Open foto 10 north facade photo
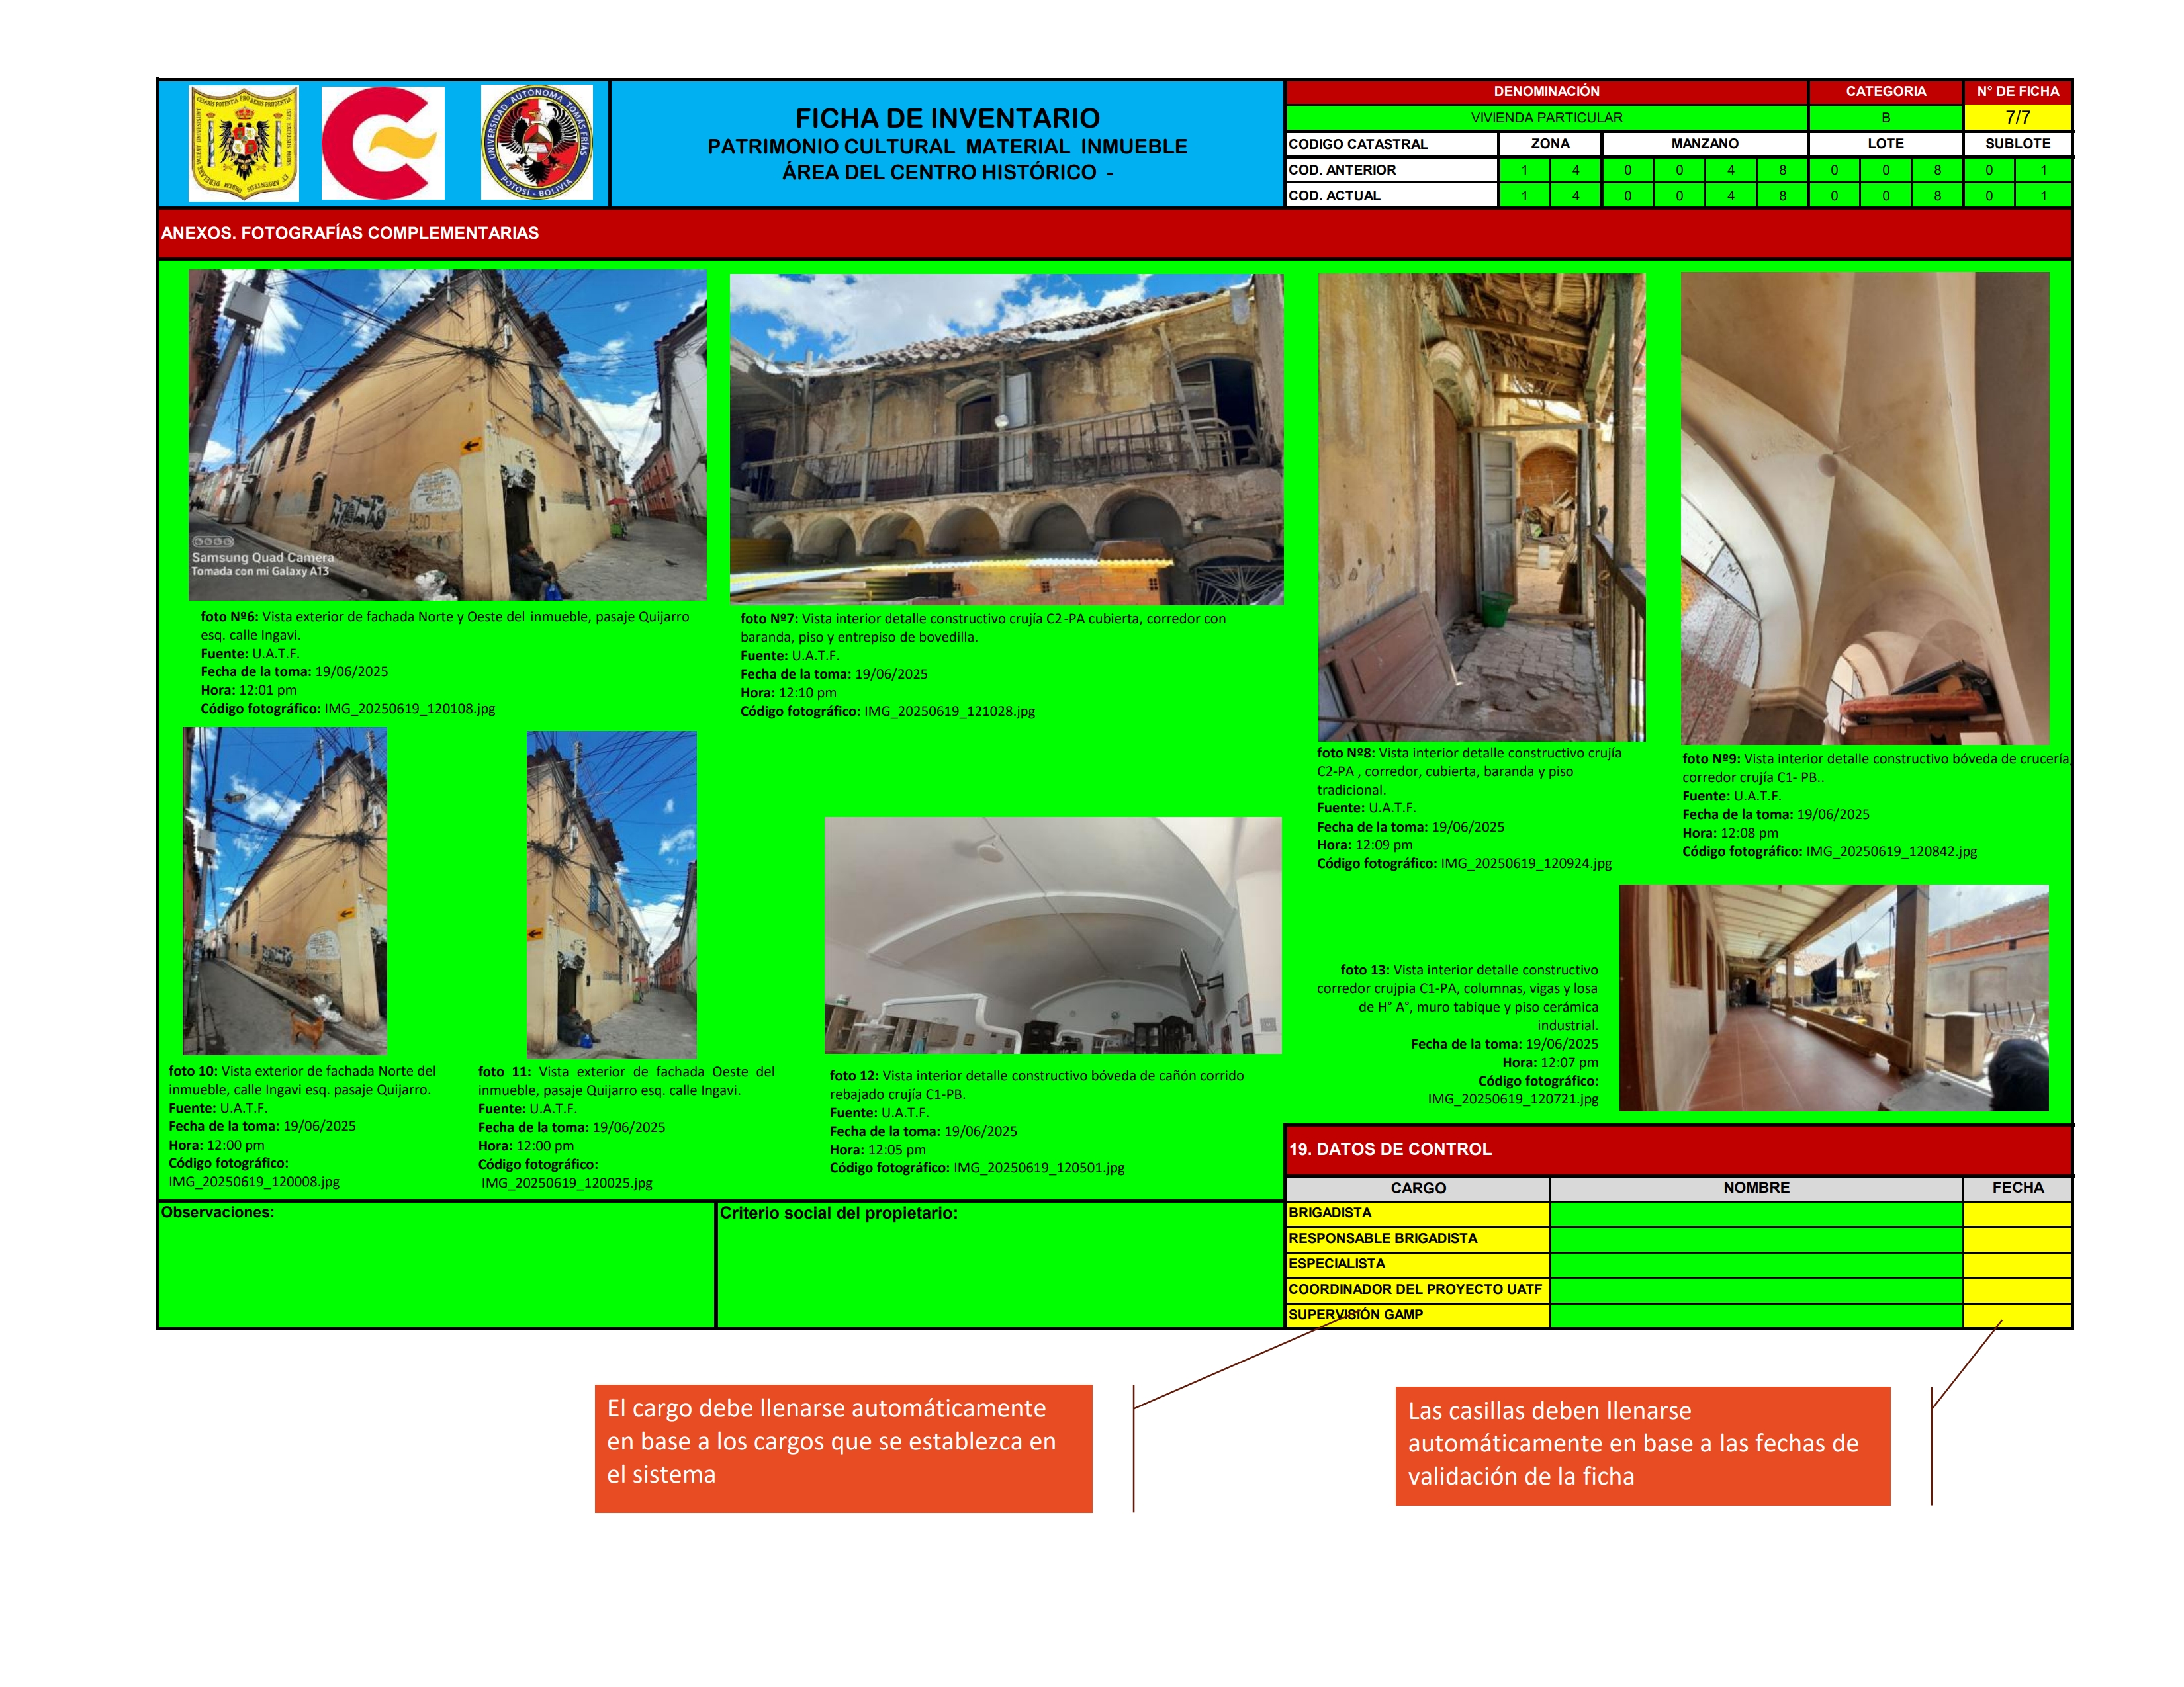Viewport: 2184px width, 1687px height. pos(285,890)
